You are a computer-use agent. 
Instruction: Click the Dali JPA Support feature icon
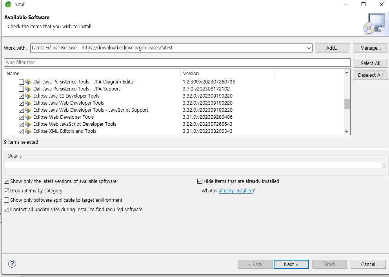click(x=28, y=89)
